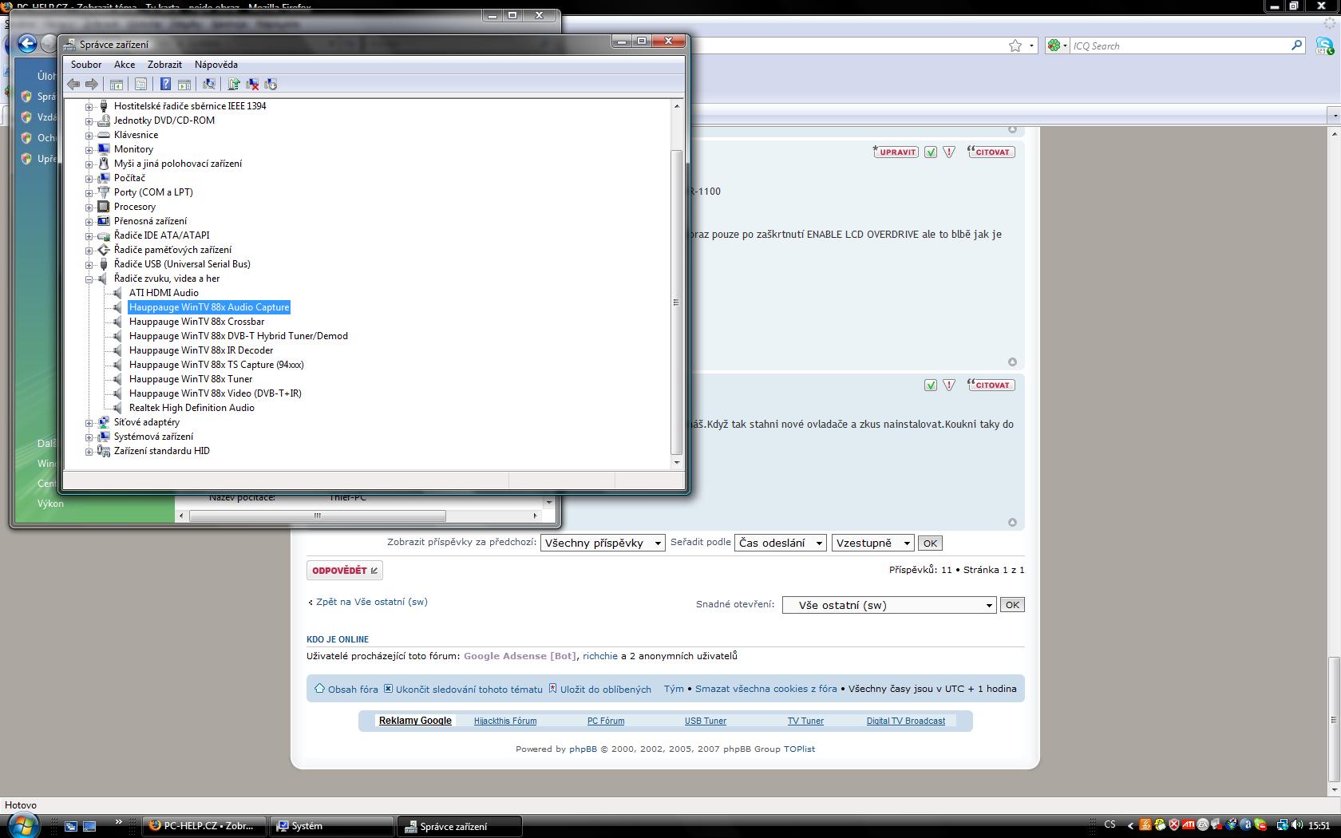Open the Všechny příspěvky dropdown
The image size is (1341, 838).
pos(603,543)
